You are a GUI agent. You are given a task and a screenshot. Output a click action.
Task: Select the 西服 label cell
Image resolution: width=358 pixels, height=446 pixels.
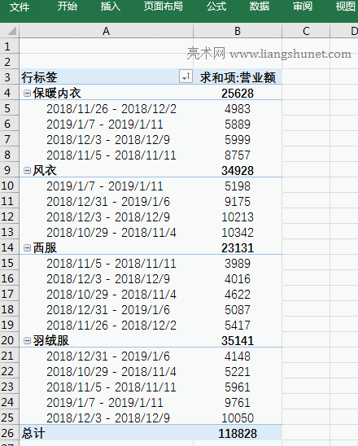tap(106, 247)
